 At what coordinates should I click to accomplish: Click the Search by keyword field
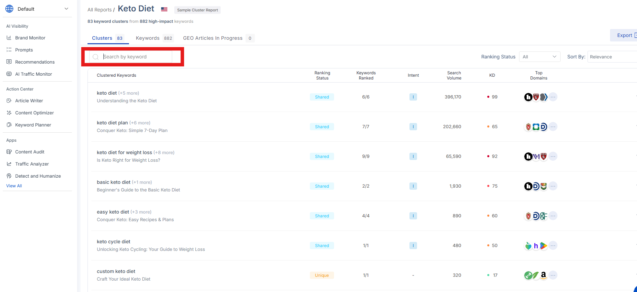click(135, 57)
